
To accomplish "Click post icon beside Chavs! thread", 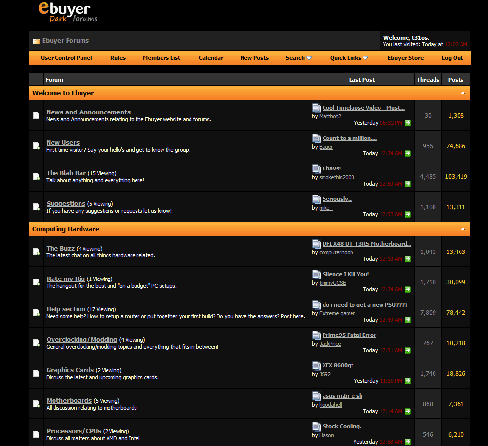I will (317, 169).
